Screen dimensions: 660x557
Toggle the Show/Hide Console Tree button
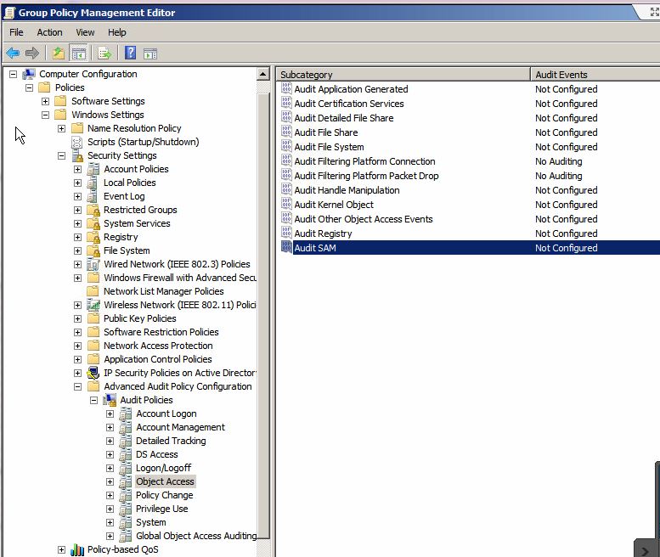(x=78, y=53)
